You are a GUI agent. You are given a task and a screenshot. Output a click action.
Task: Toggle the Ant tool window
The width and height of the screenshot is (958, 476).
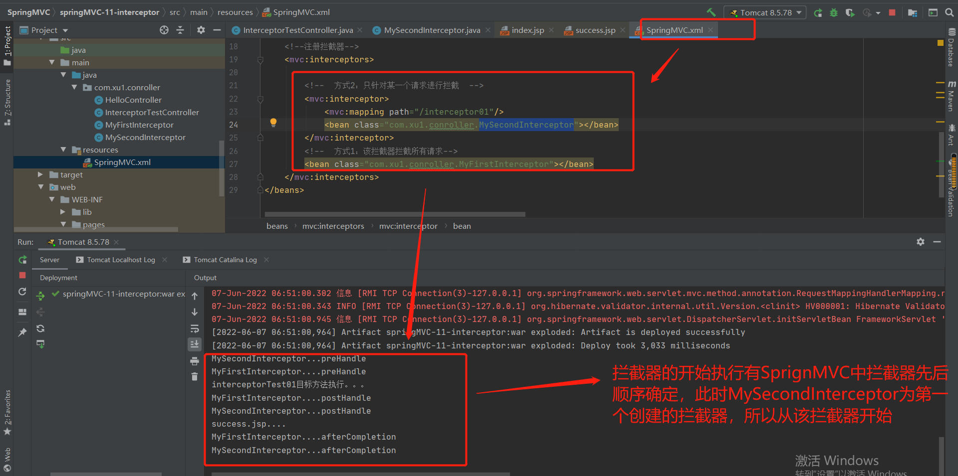click(x=952, y=135)
